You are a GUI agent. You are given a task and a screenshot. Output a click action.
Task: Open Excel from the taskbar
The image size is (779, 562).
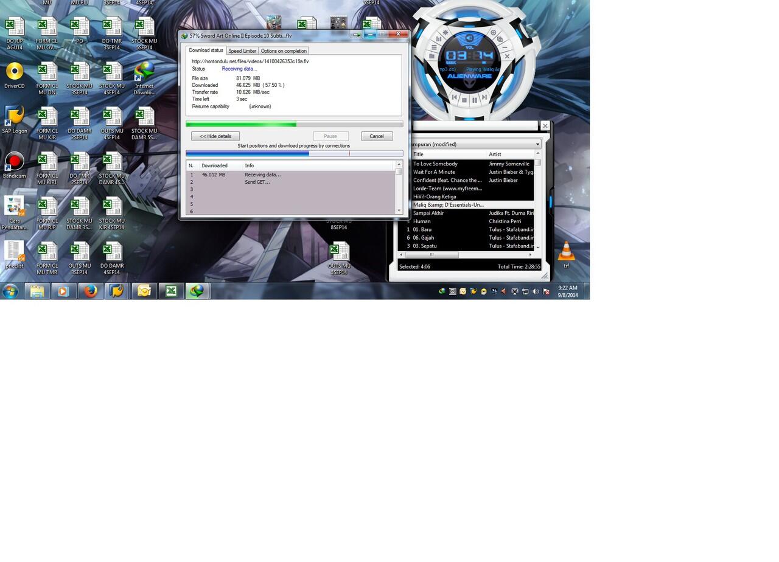(171, 291)
